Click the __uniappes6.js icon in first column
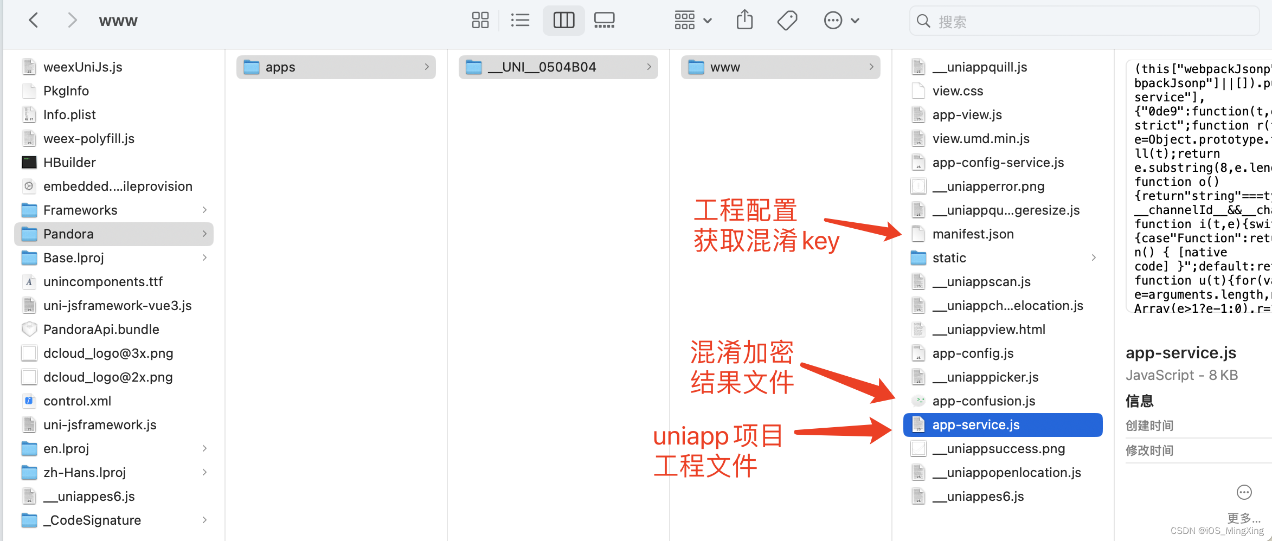This screenshot has width=1272, height=541. point(29,497)
